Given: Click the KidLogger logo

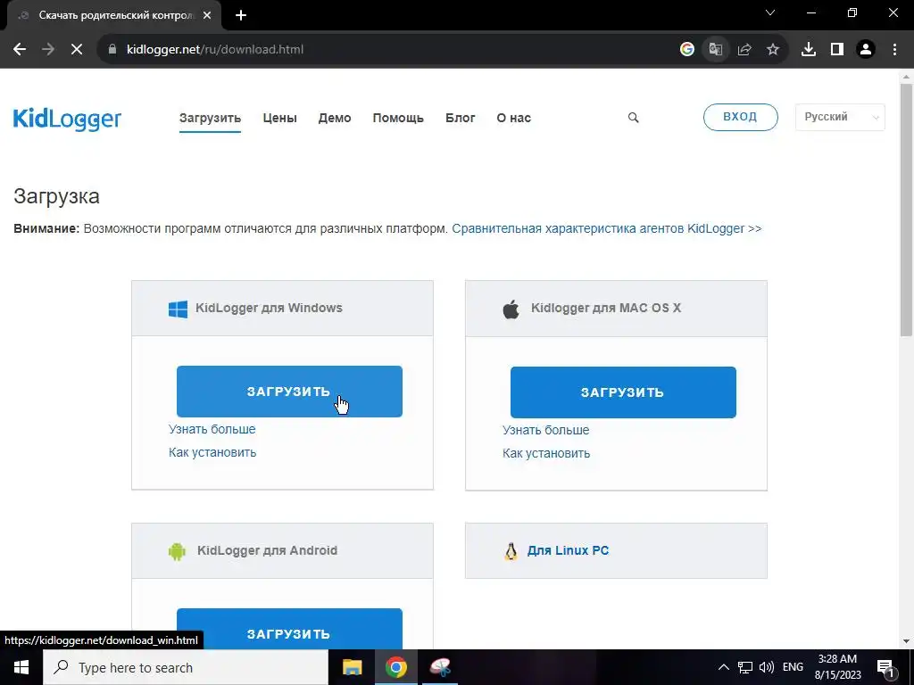Looking at the screenshot, I should 67,119.
